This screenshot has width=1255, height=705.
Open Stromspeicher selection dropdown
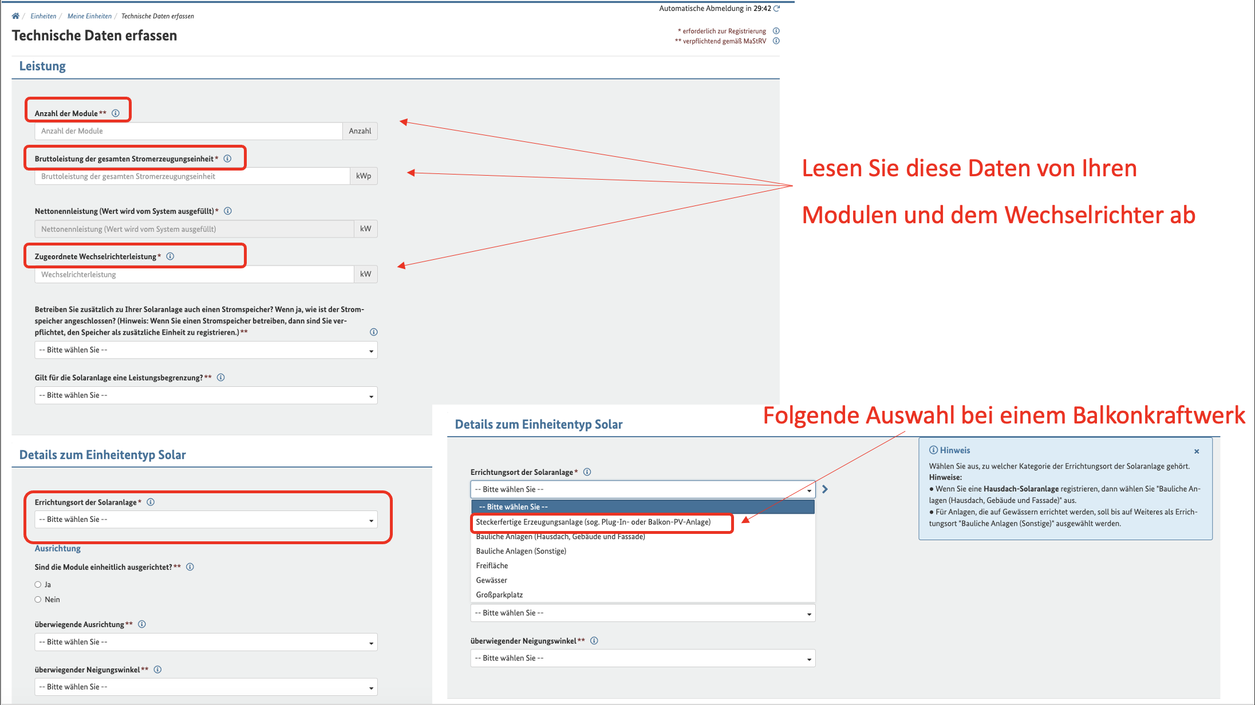point(206,350)
